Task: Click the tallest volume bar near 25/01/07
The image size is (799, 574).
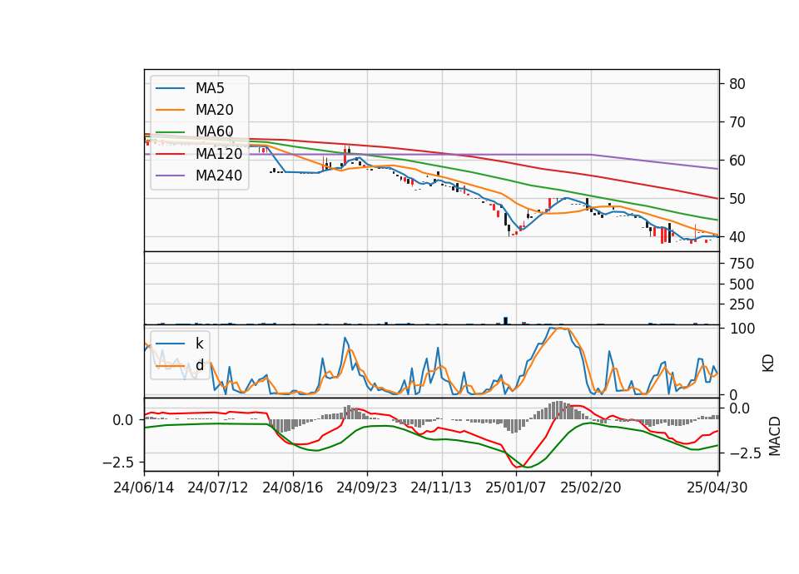Action: coord(505,321)
